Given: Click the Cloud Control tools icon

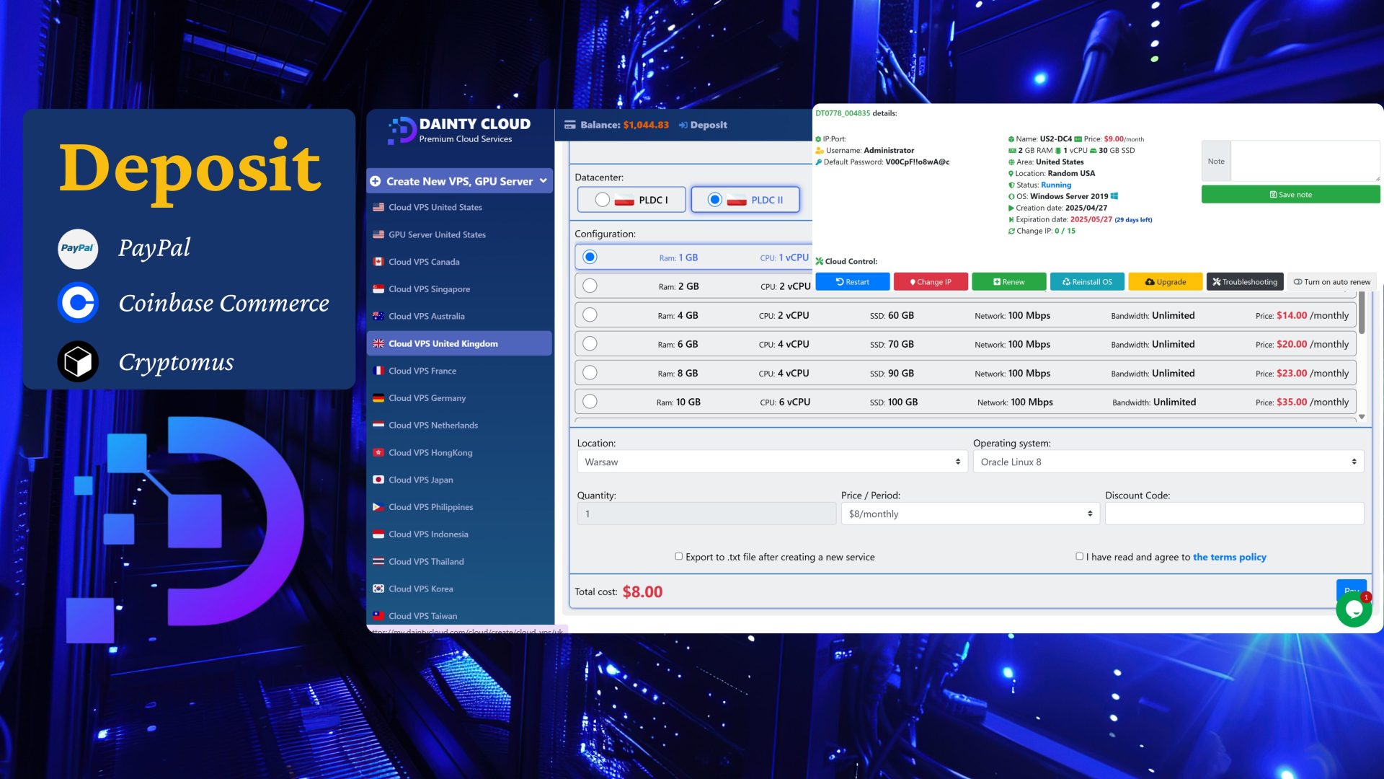Looking at the screenshot, I should click(x=819, y=261).
